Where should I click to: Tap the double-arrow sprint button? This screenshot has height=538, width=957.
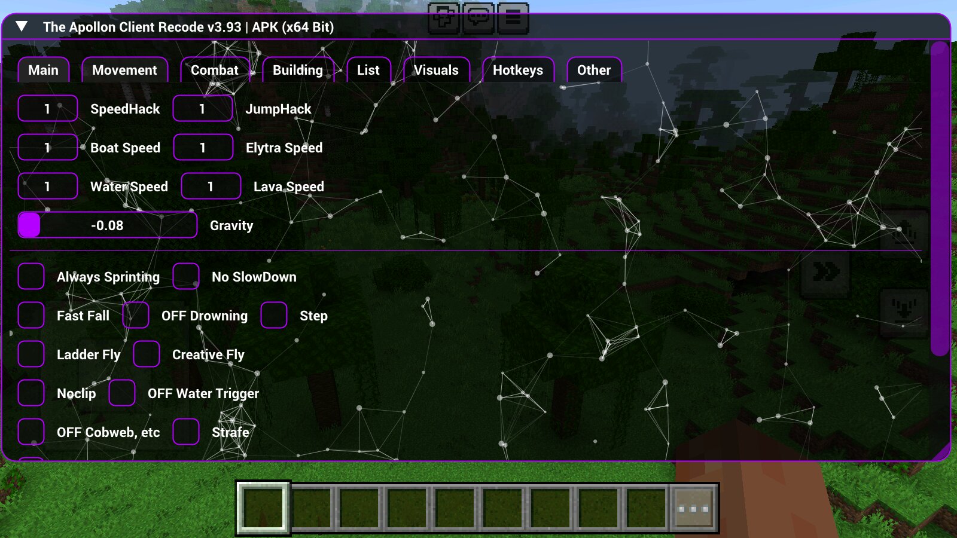825,273
